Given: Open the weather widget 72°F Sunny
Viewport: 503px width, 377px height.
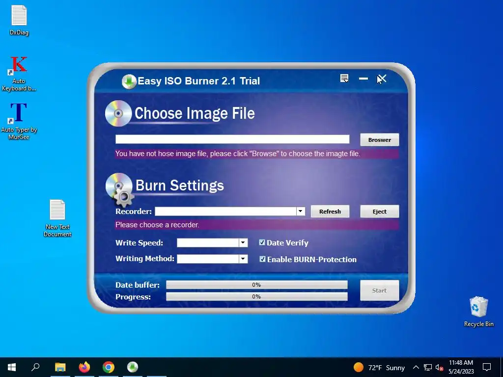Looking at the screenshot, I should coord(379,367).
